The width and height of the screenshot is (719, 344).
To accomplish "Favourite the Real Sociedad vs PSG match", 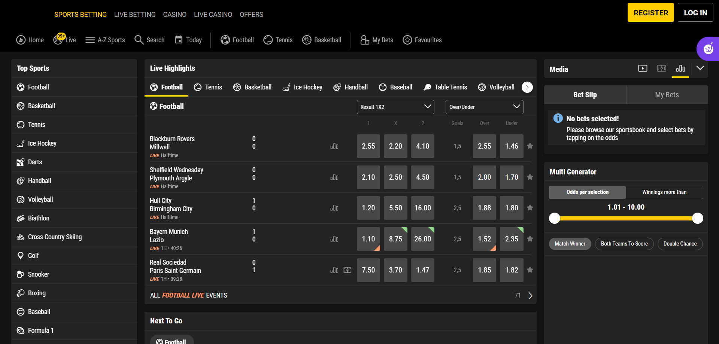I will [530, 270].
